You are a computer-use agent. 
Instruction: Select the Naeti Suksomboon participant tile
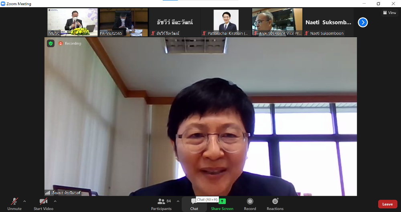click(x=328, y=22)
